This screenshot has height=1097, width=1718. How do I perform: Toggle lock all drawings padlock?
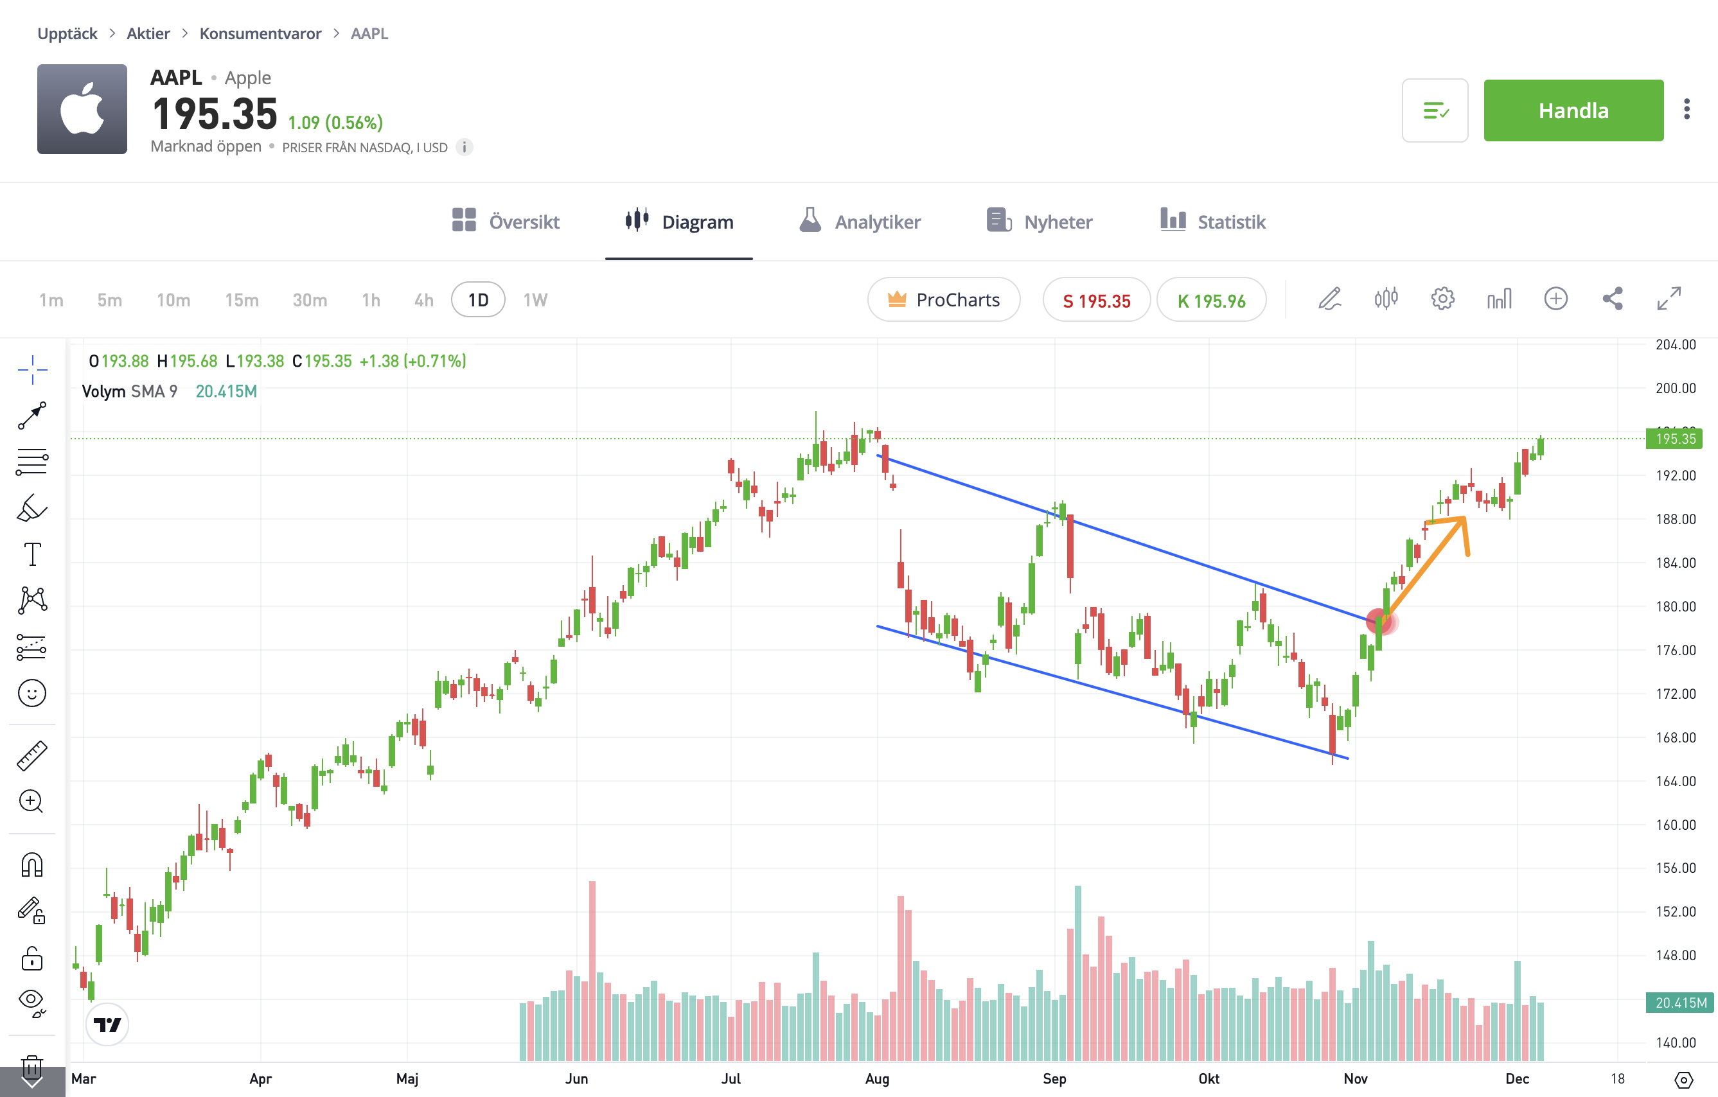click(x=32, y=958)
